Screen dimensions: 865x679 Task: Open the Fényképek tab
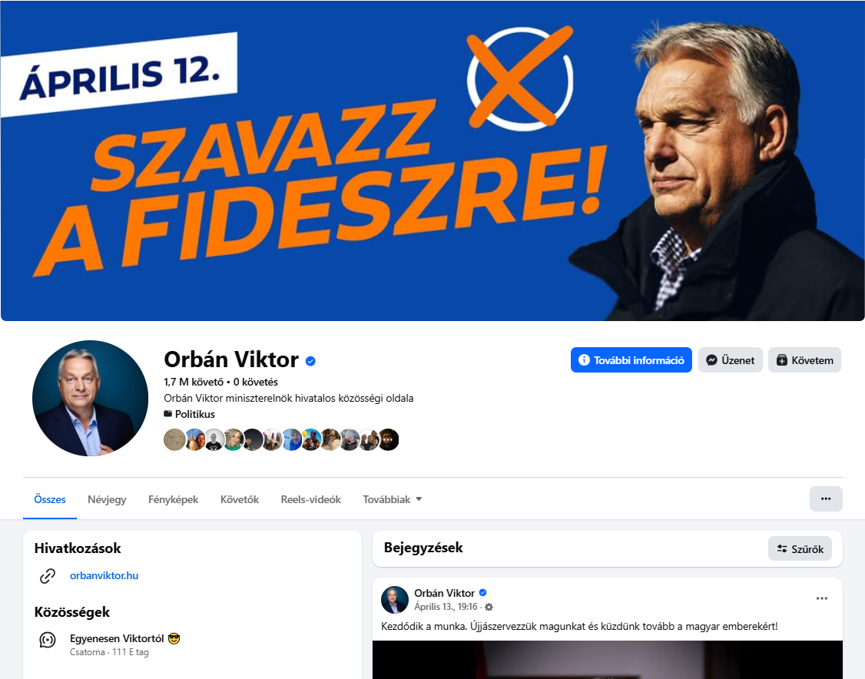(173, 499)
